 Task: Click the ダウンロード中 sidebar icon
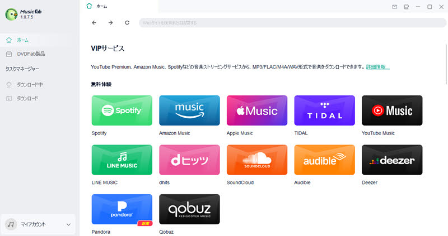[9, 85]
